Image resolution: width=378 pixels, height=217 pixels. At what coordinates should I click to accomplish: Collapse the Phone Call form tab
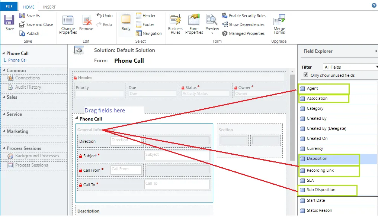(x=77, y=118)
